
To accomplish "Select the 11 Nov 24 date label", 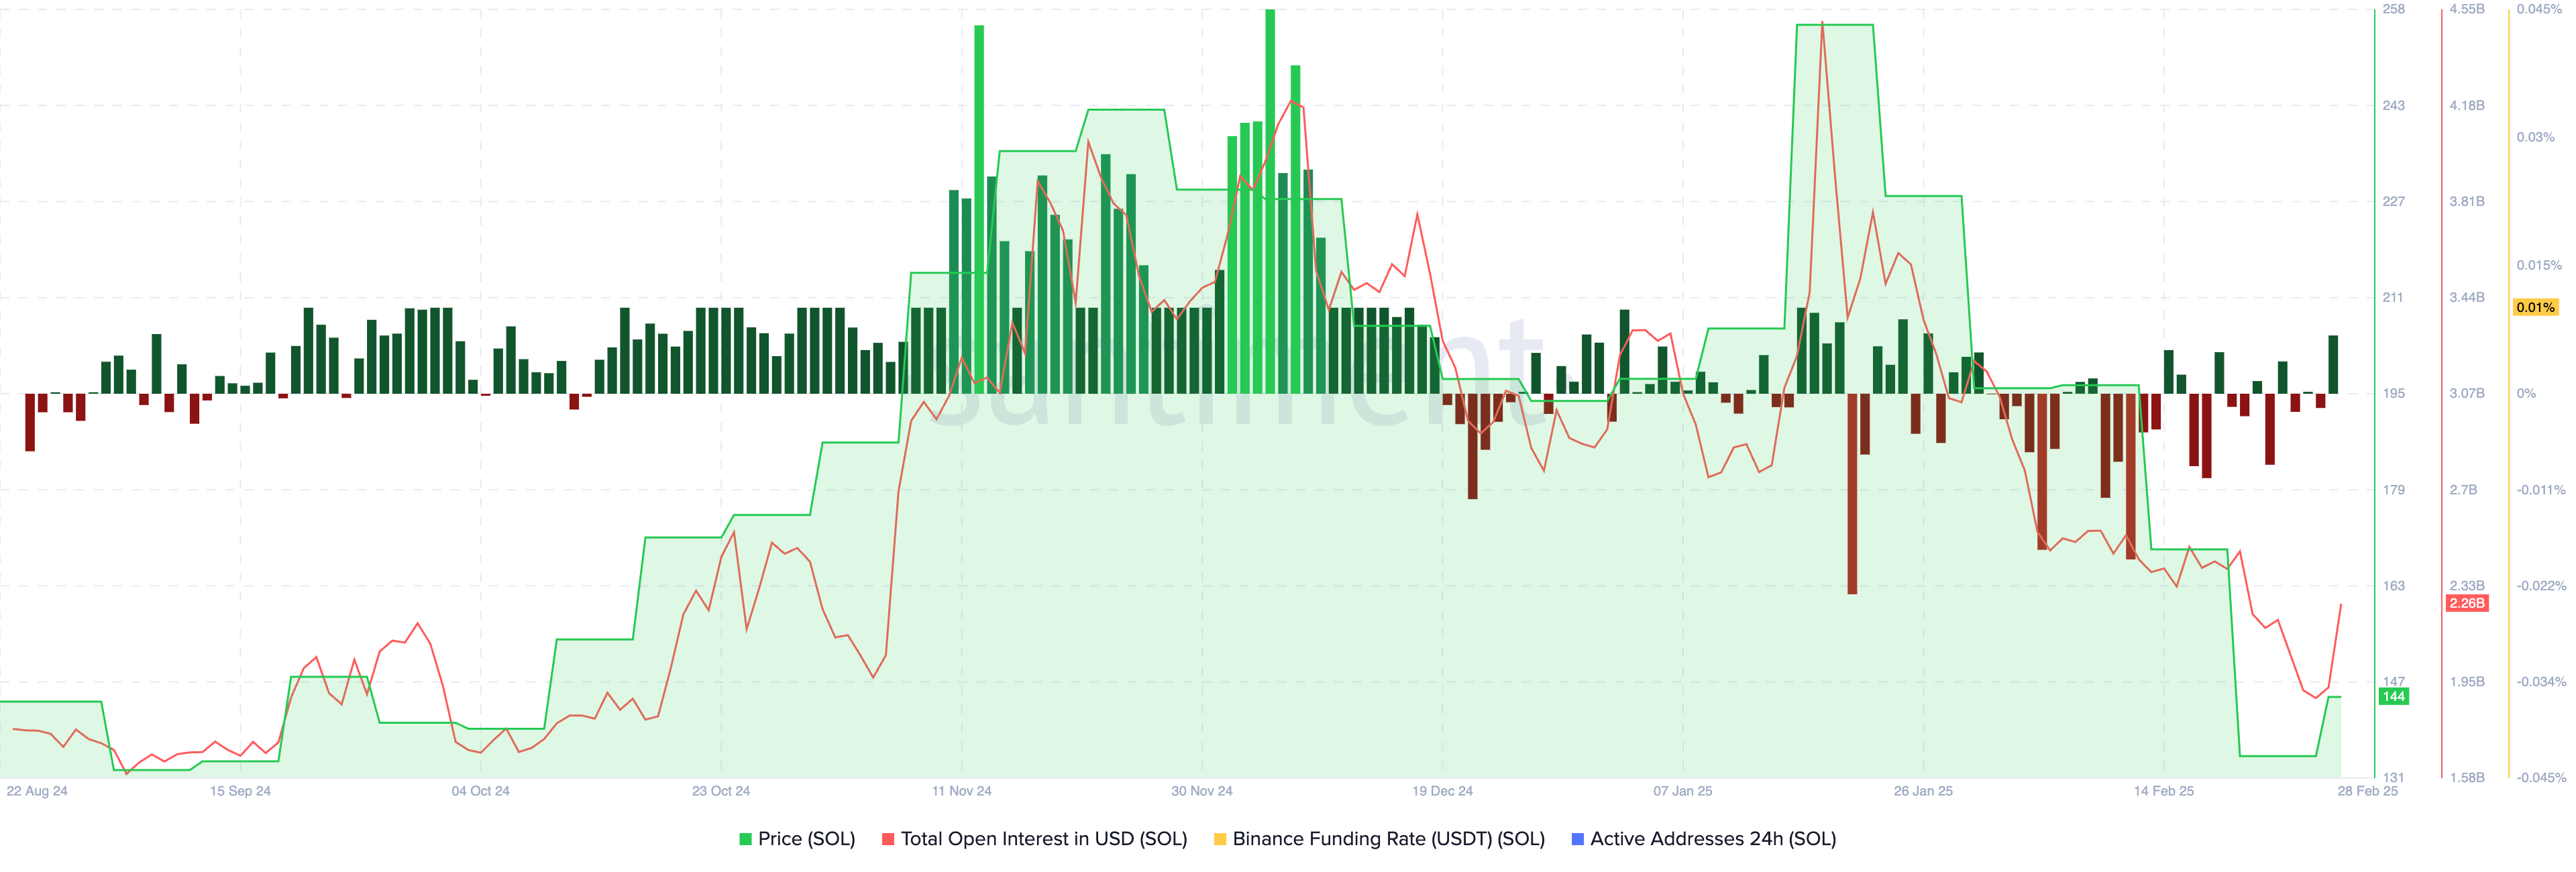I will coord(961,791).
